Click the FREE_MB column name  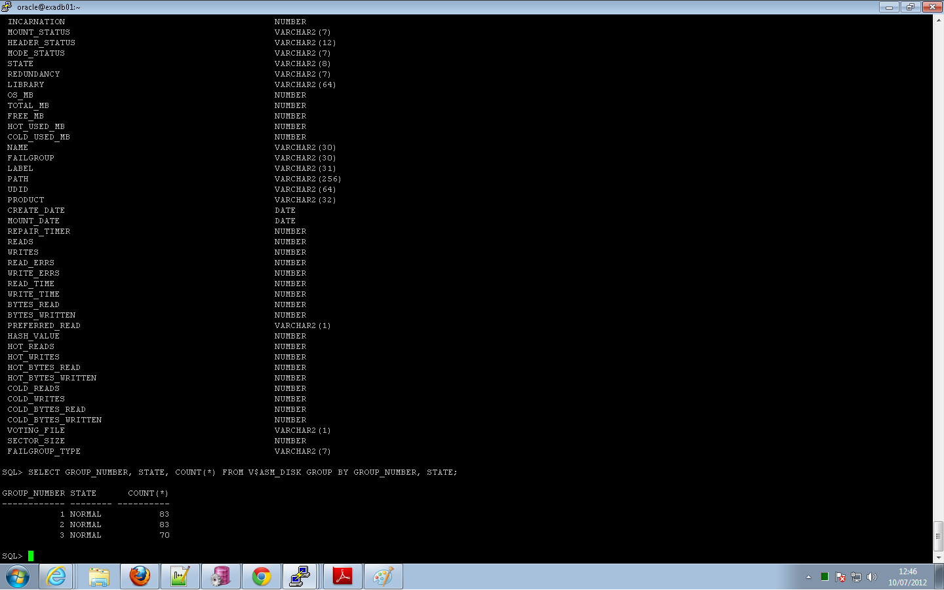click(26, 116)
